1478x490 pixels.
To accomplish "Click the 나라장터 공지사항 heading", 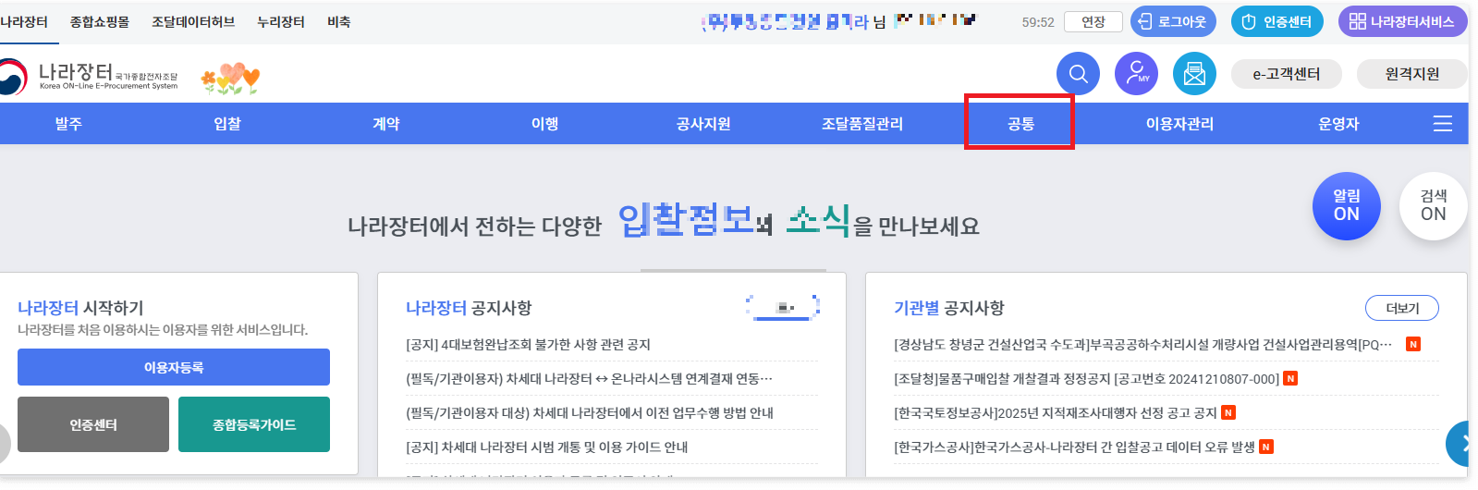I will coord(469,308).
